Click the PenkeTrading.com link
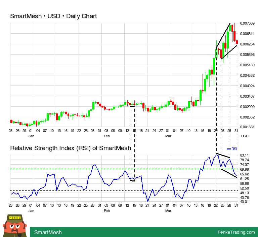This screenshot has height=237, width=258. coord(236,232)
